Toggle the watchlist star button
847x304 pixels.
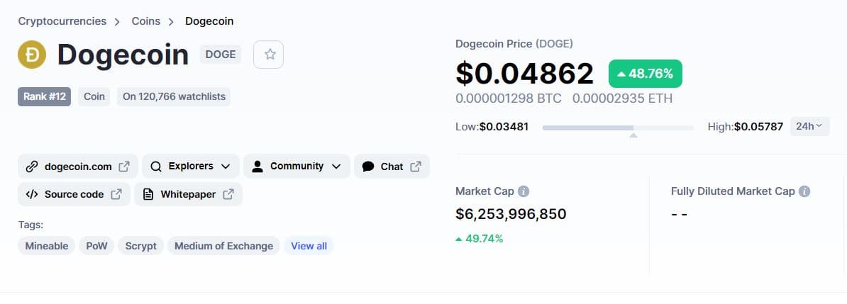pos(269,55)
